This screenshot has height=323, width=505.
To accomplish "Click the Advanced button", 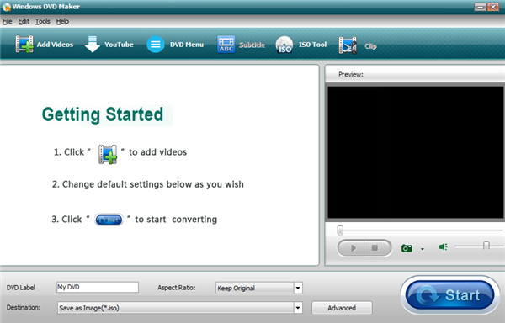I will (x=342, y=308).
